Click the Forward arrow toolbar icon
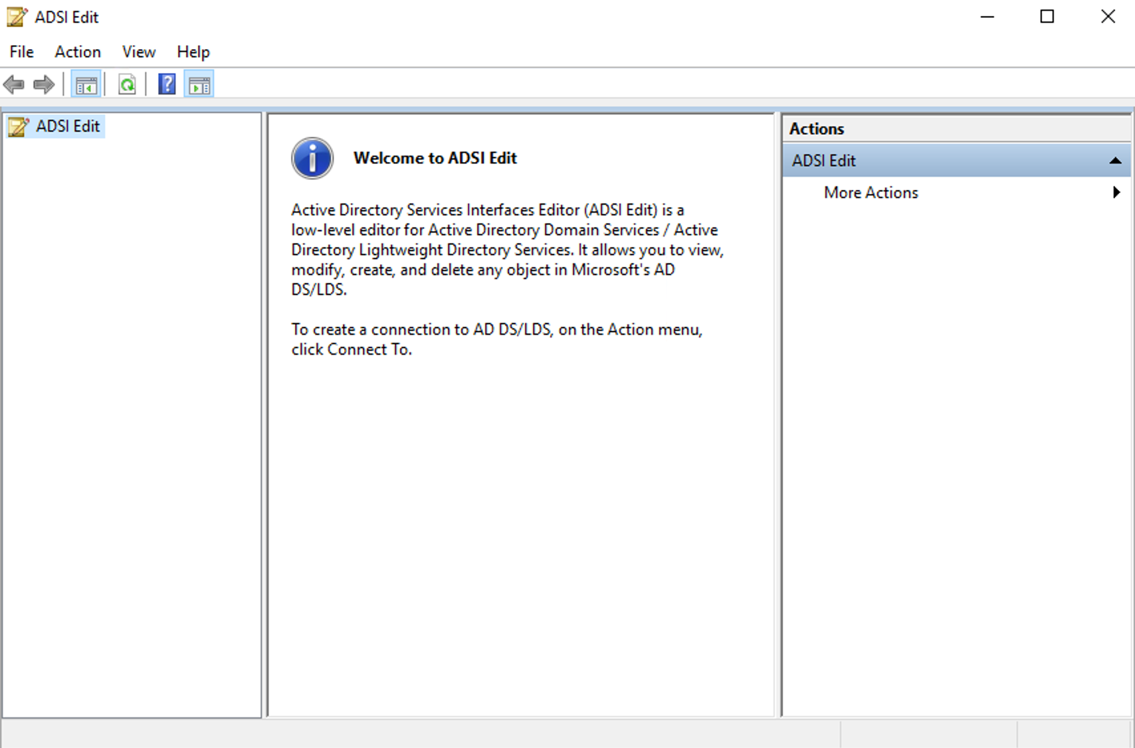1135x748 pixels. tap(44, 84)
